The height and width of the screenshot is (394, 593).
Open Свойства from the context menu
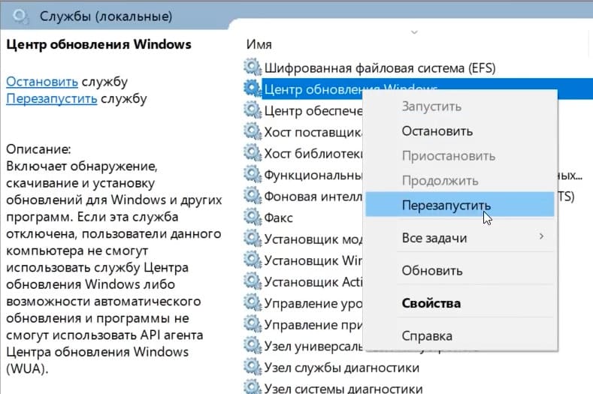click(459, 303)
